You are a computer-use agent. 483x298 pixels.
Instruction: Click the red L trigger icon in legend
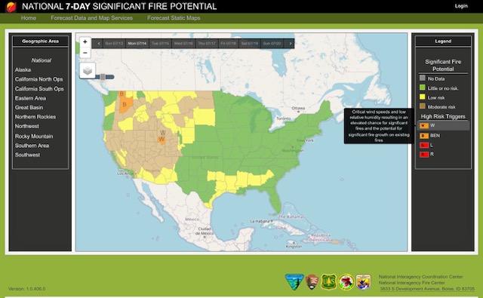coord(424,145)
